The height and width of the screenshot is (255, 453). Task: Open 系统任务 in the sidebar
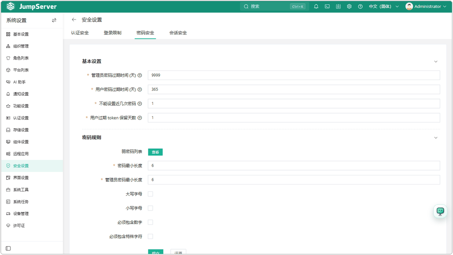point(32,202)
